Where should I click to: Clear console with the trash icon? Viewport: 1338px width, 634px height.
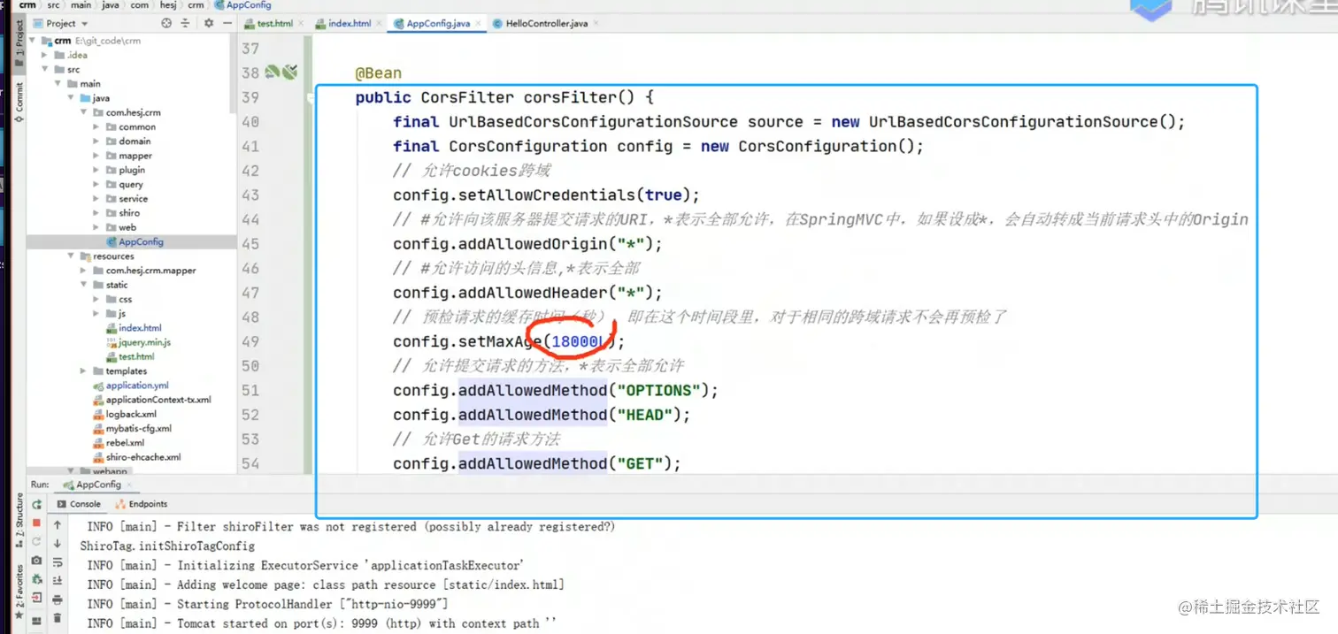point(58,619)
